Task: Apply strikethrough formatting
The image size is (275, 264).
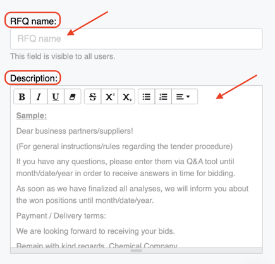Action: click(93, 97)
